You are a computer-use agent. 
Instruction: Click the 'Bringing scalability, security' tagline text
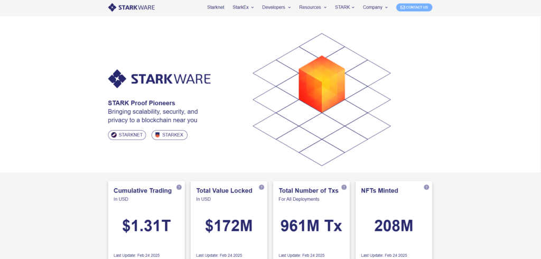[x=153, y=116]
